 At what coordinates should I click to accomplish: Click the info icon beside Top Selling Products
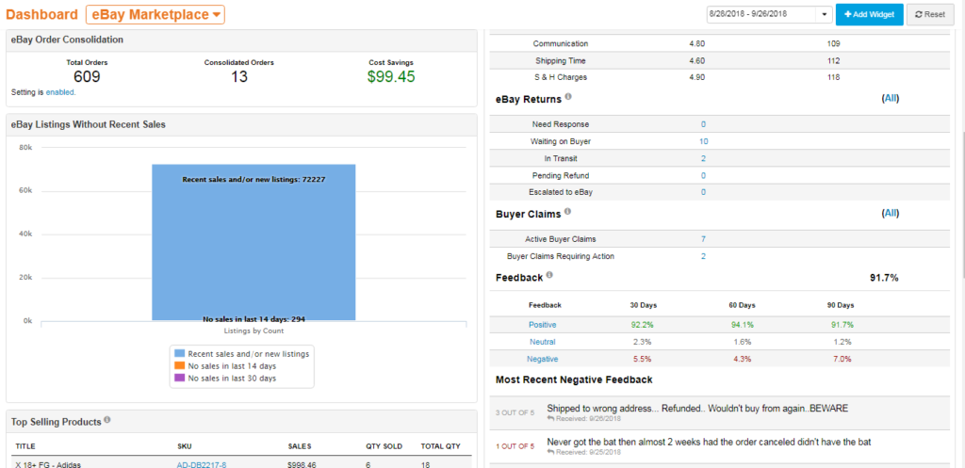(107, 420)
